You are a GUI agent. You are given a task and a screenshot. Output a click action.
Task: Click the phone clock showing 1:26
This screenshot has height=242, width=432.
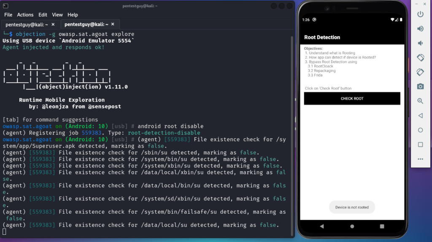point(306,19)
